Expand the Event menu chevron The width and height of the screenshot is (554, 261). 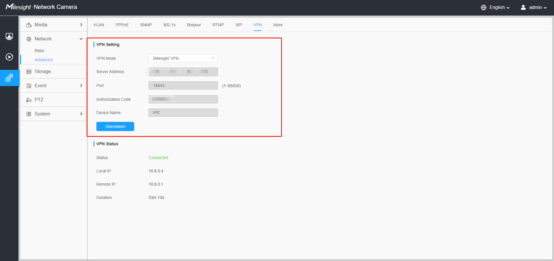point(81,86)
